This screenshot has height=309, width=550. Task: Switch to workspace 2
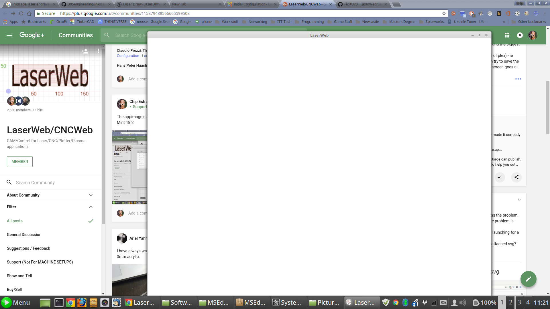(511, 302)
